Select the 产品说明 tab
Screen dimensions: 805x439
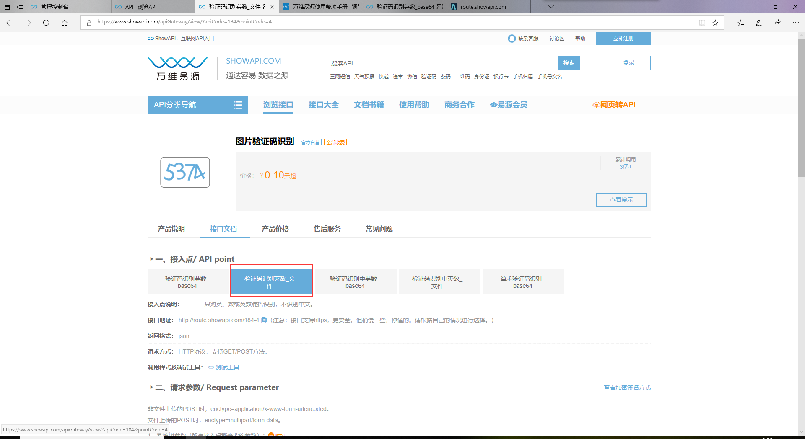pos(171,229)
